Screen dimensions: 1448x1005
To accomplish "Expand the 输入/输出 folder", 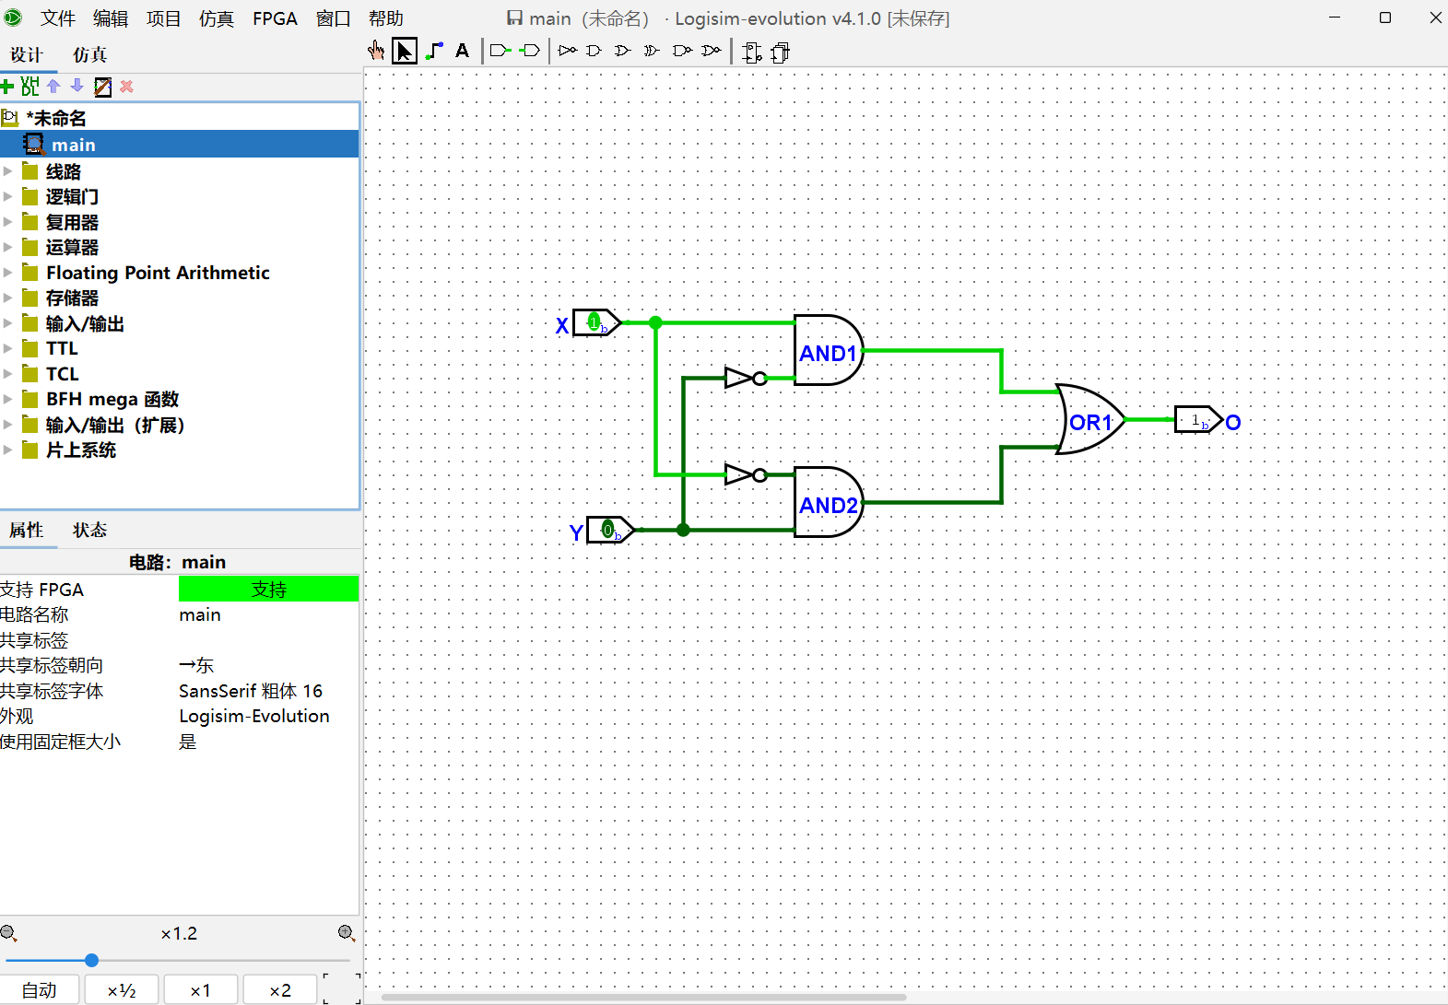I will 8,323.
